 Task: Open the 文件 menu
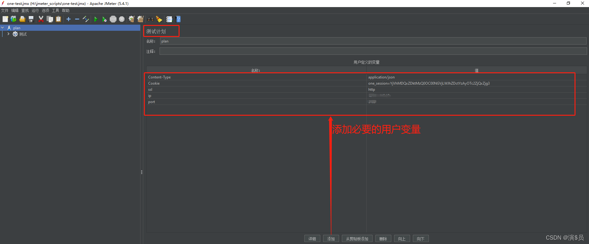click(5, 10)
